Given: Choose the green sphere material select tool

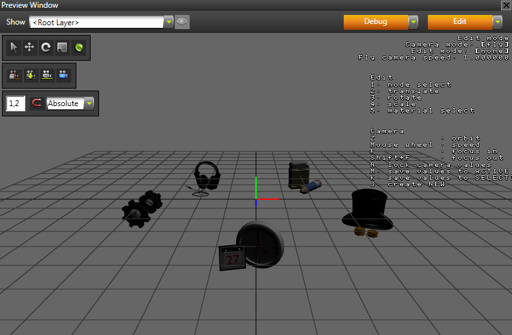Looking at the screenshot, I should [79, 47].
